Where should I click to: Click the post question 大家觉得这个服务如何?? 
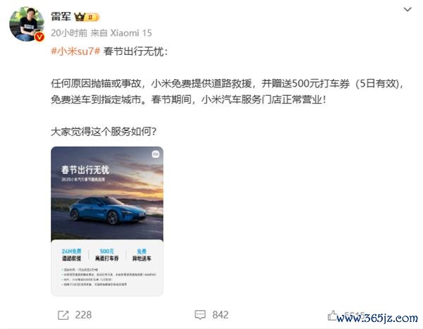point(104,132)
